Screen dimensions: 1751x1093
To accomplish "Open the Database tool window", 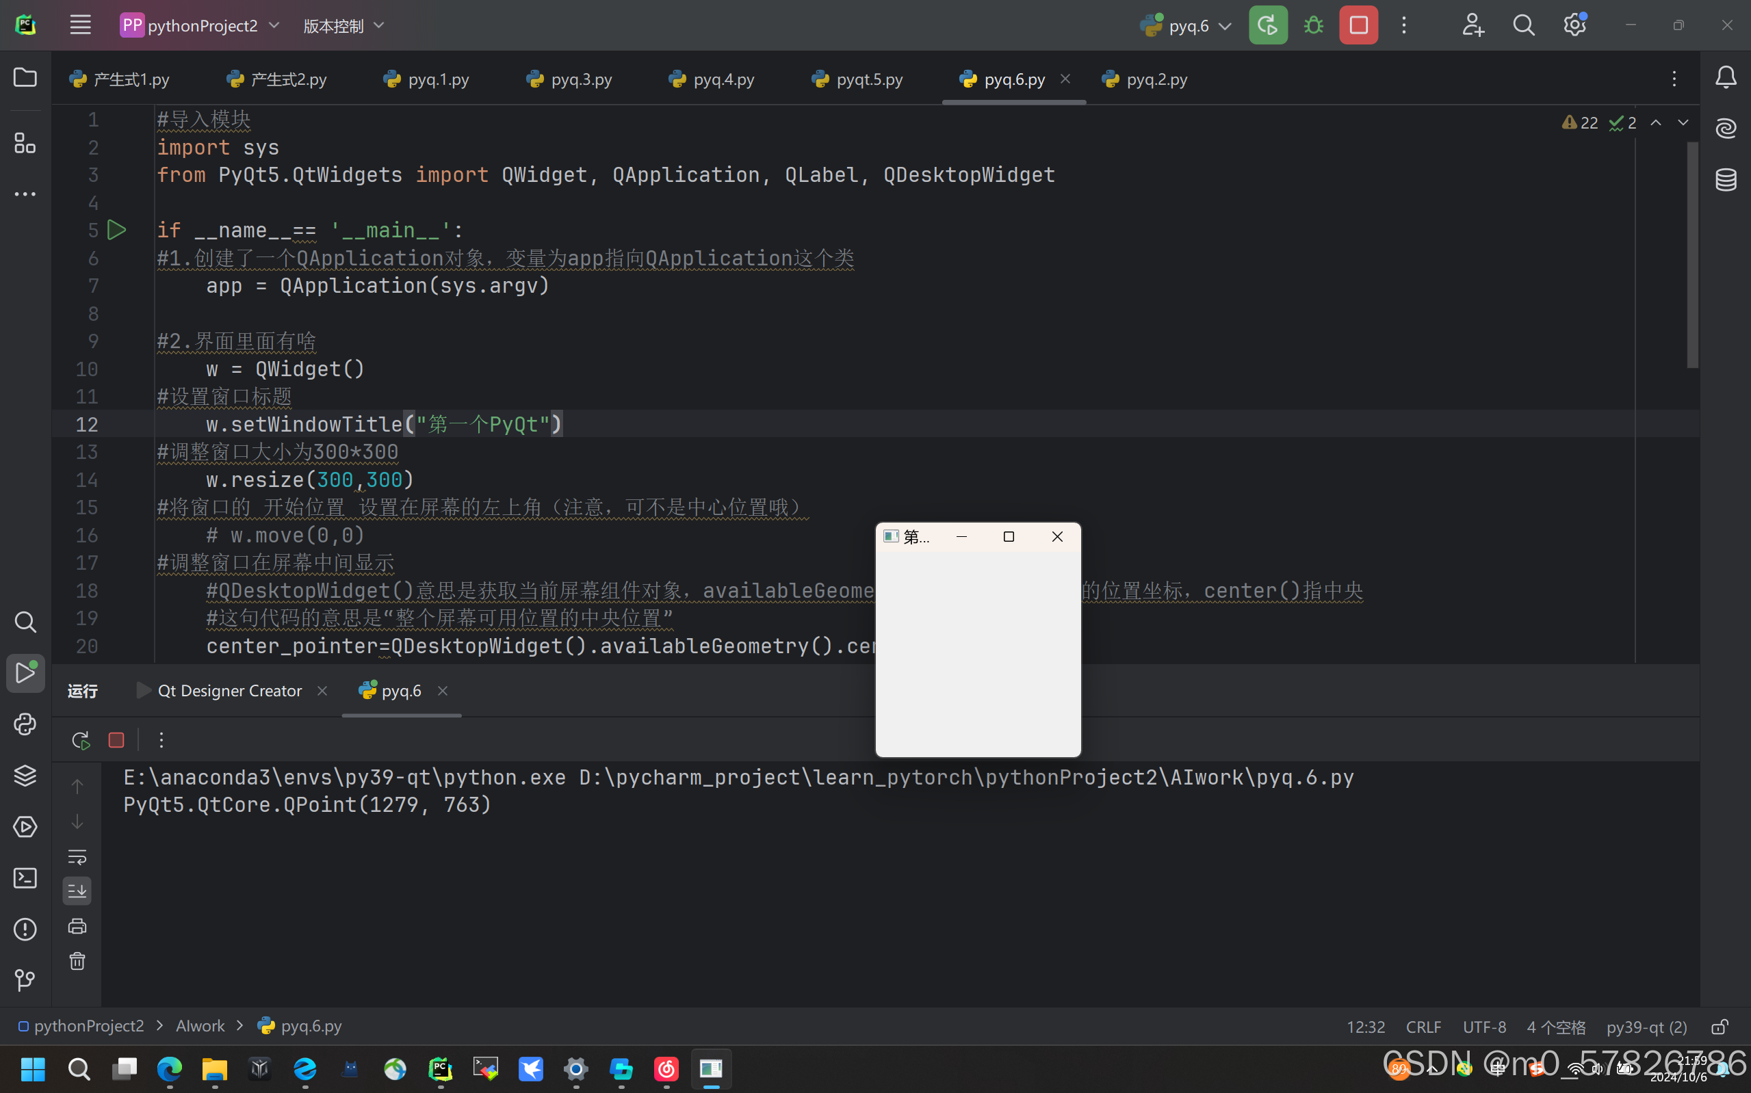I will 1726,179.
